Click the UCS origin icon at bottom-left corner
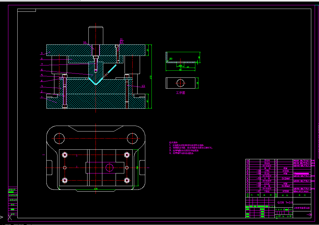This screenshot has height=225, width=319. pos(10,217)
